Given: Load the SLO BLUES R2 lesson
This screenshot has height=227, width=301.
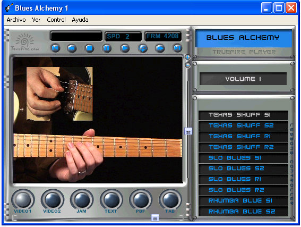Looking at the screenshot, I should click(x=243, y=190).
